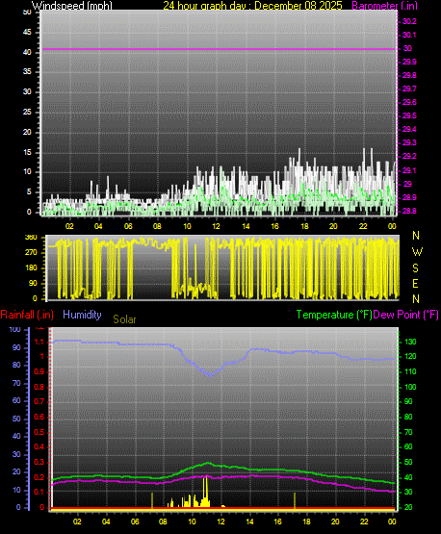The width and height of the screenshot is (441, 534).
Task: Click the flat magenta barometer line
Action: [x=219, y=49]
